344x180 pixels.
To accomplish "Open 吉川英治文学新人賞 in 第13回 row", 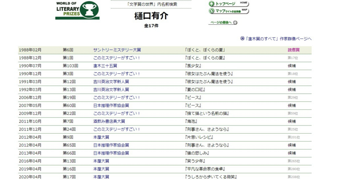I will pyautogui.click(x=111, y=90).
